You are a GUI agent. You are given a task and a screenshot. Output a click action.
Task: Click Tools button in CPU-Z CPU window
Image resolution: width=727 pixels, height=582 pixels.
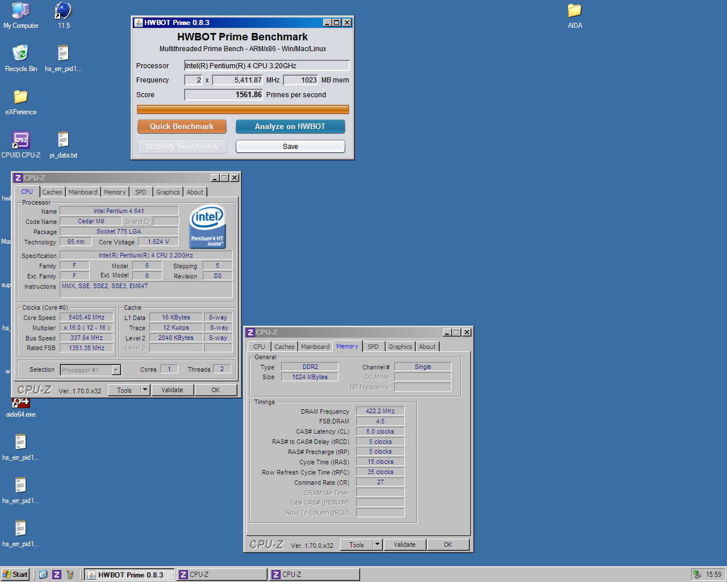click(x=124, y=390)
